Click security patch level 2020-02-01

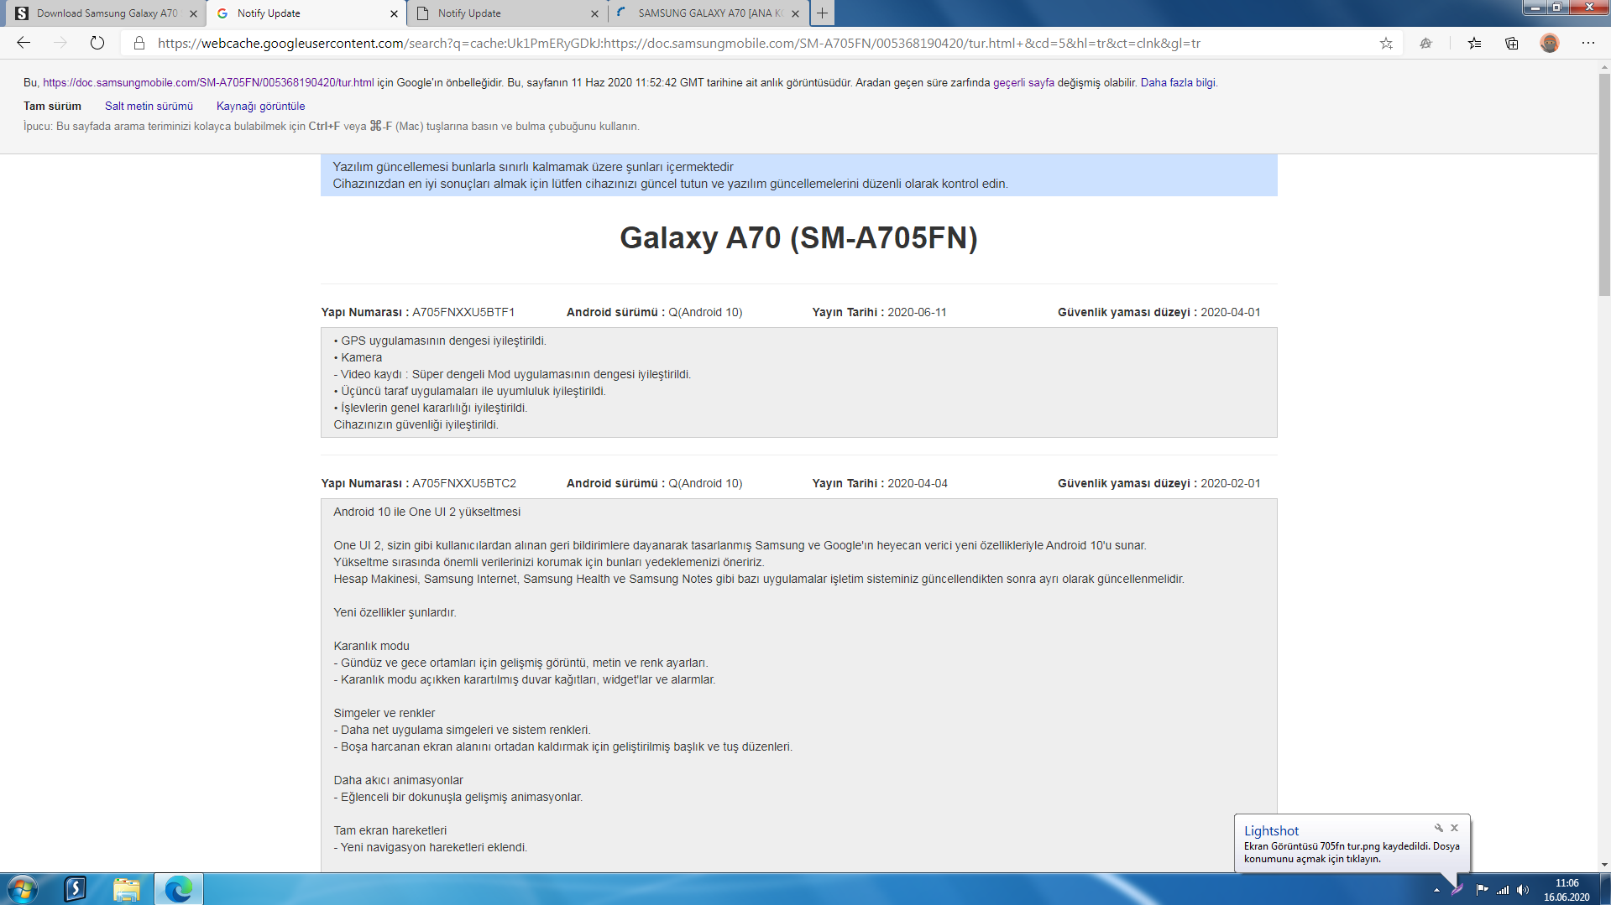click(1230, 483)
